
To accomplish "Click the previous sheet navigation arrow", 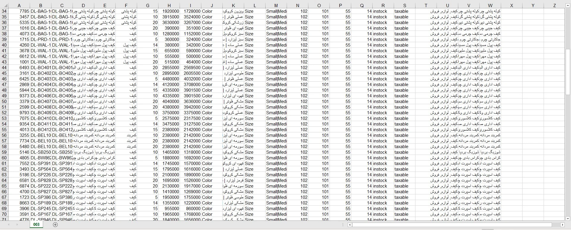I will point(9,225).
